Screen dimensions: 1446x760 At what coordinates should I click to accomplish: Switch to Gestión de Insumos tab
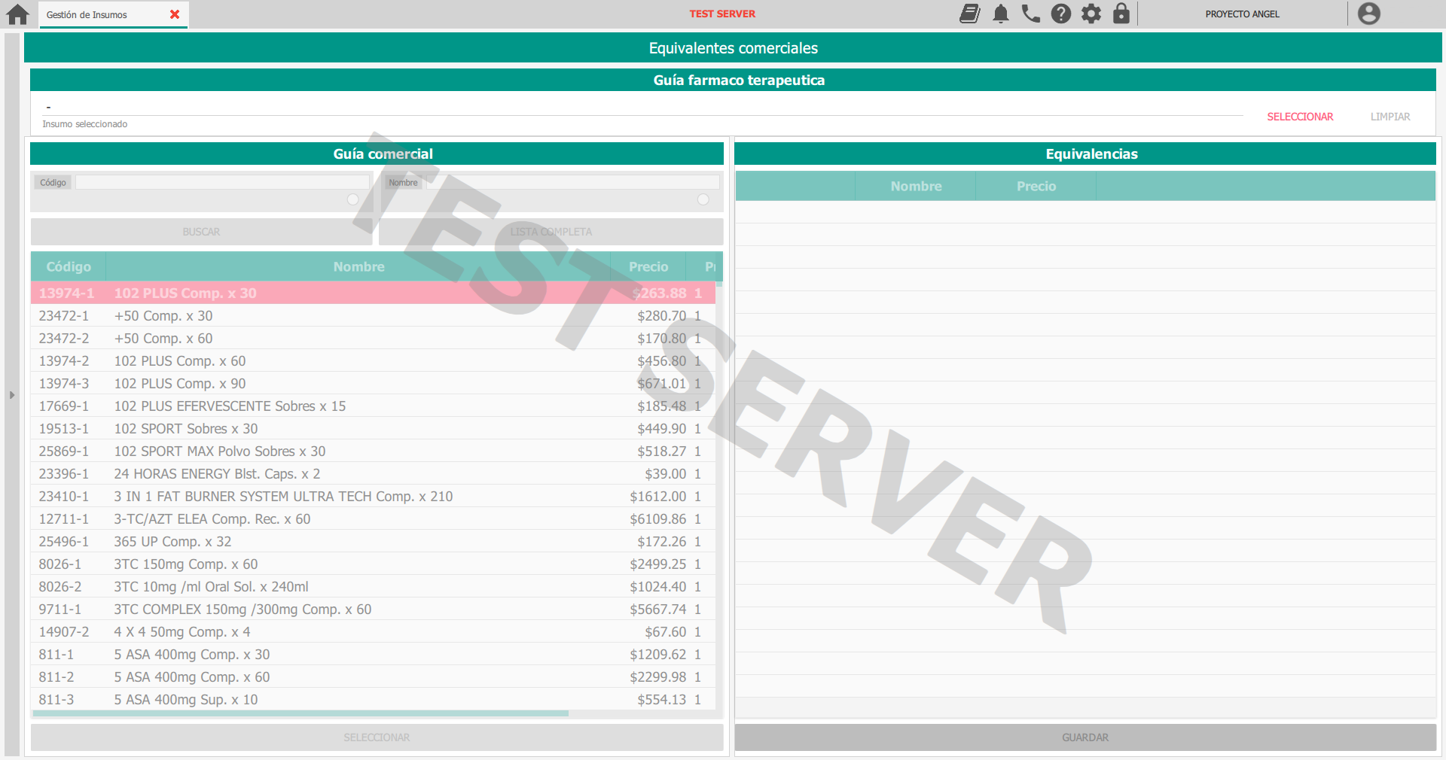(87, 15)
